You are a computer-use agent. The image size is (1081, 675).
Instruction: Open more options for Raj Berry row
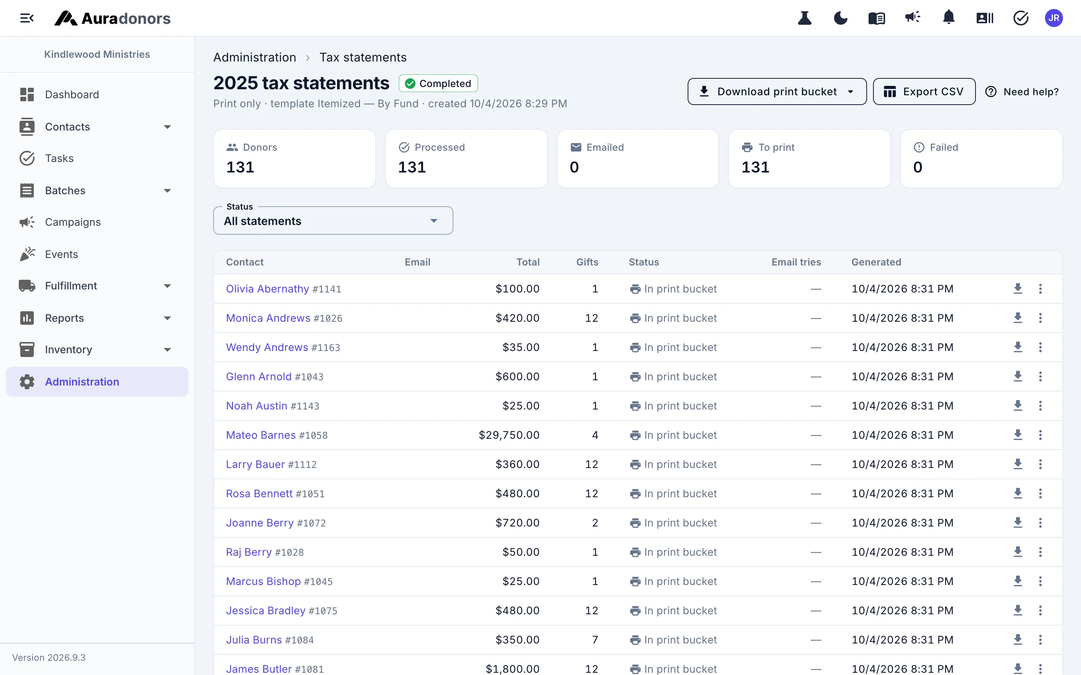(x=1040, y=552)
